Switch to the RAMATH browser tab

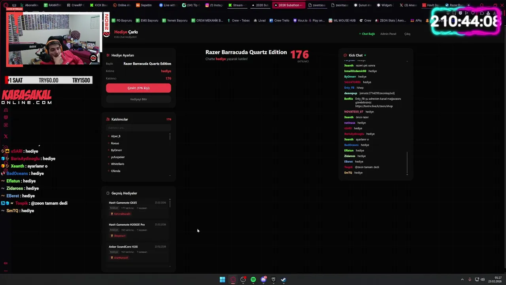click(53, 5)
